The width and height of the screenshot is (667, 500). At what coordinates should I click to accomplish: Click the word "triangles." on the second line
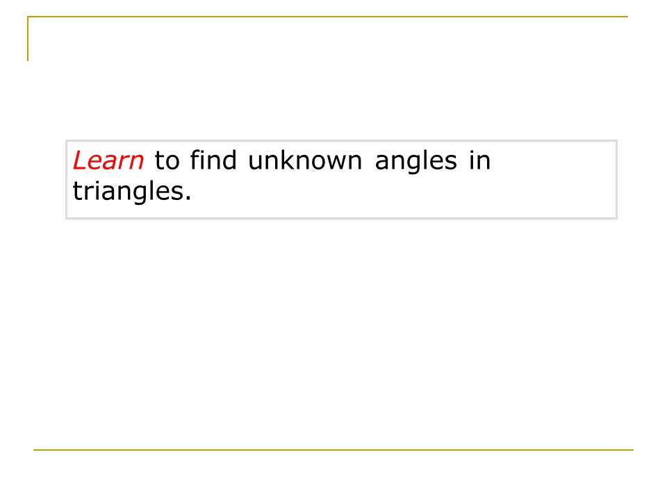point(132,192)
